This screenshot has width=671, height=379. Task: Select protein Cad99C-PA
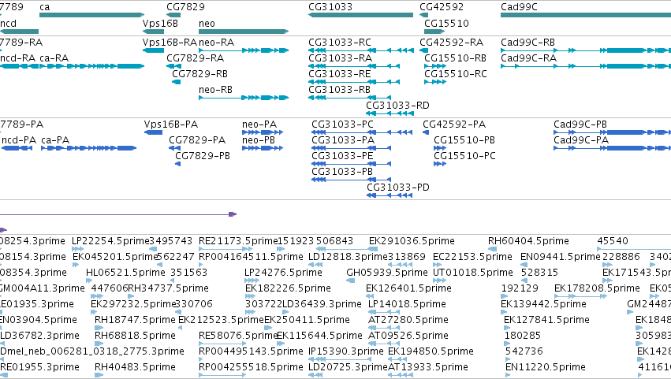point(613,148)
